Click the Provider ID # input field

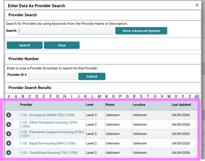point(52,76)
